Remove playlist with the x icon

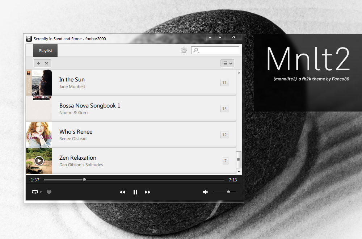click(x=46, y=63)
